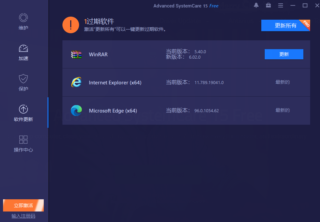Maximize the Advanced SystemCare window
The image size is (320, 222).
tap(305, 5)
